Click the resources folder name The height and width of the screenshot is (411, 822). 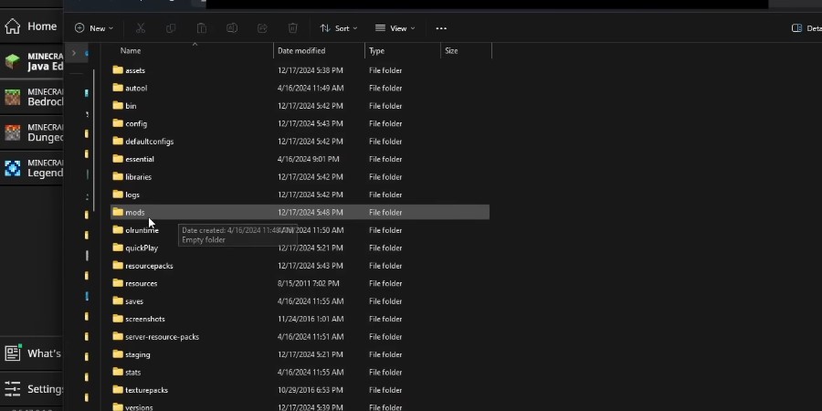click(x=141, y=284)
